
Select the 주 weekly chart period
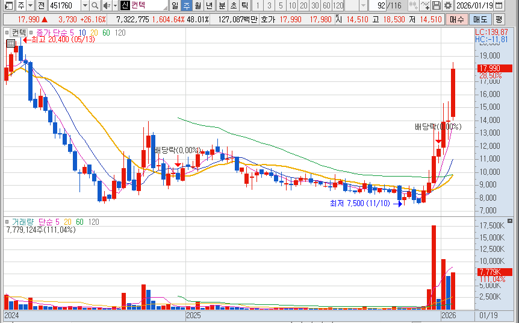click(187, 5)
